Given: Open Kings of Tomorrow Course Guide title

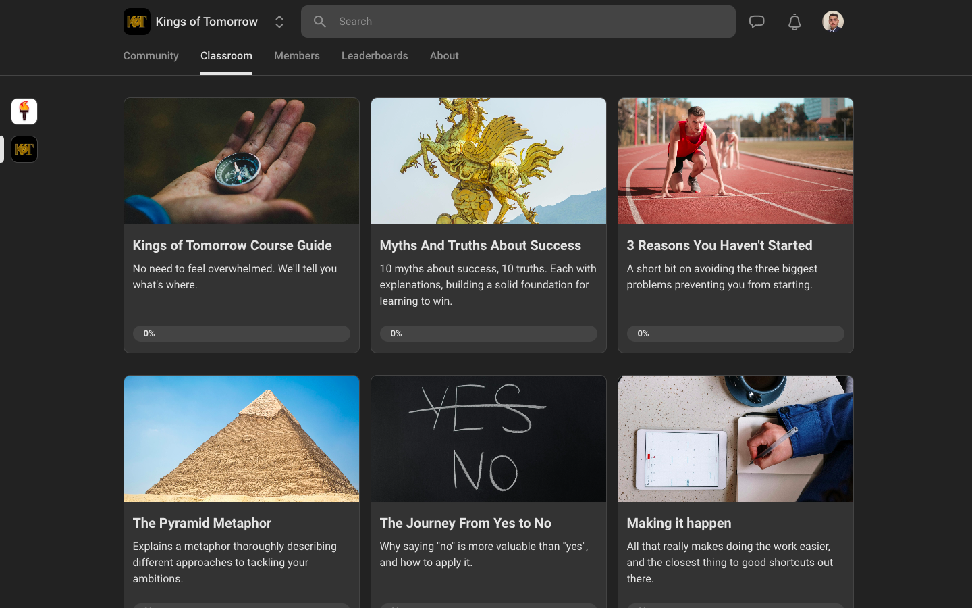Looking at the screenshot, I should 232,245.
